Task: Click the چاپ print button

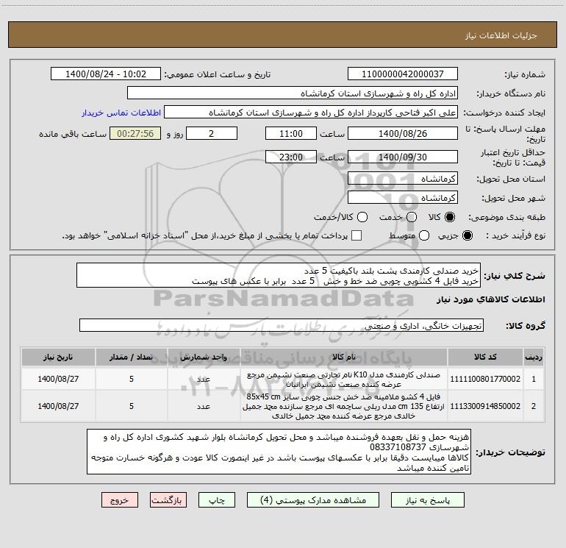Action: point(217,500)
